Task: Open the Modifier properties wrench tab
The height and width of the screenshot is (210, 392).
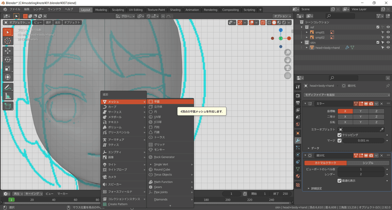Action: click(x=298, y=141)
